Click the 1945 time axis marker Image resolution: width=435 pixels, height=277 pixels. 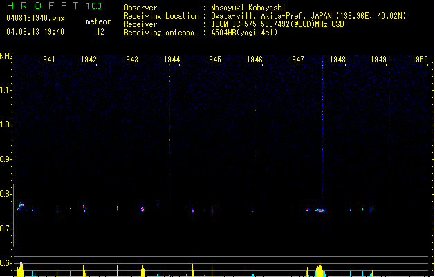213,60
